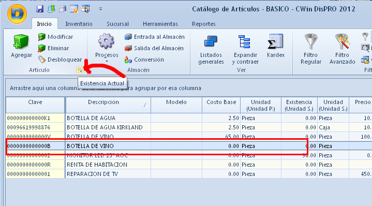The image size is (372, 206).
Task: Click clave 000000000000K1 cell
Action: 35,118
